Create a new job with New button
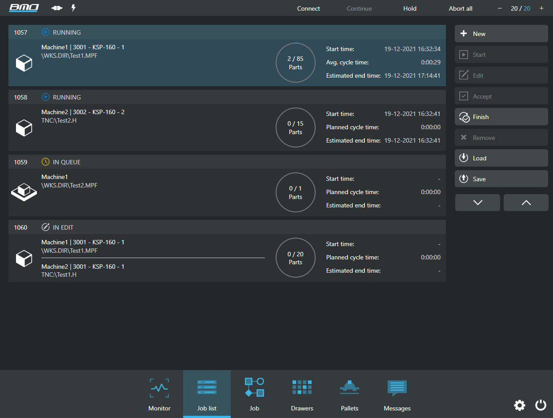Viewport: 553px width, 418px height. click(x=501, y=34)
